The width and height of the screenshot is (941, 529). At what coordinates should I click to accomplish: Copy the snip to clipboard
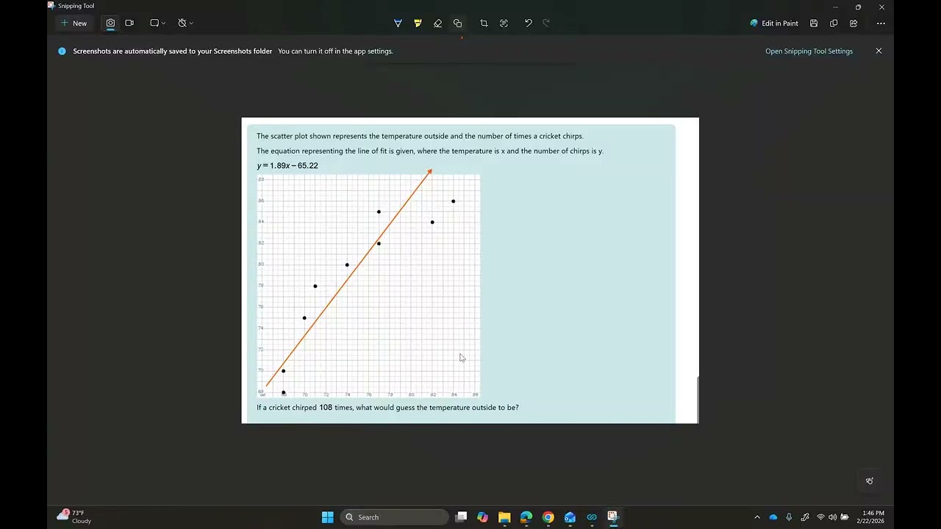pyautogui.click(x=834, y=24)
